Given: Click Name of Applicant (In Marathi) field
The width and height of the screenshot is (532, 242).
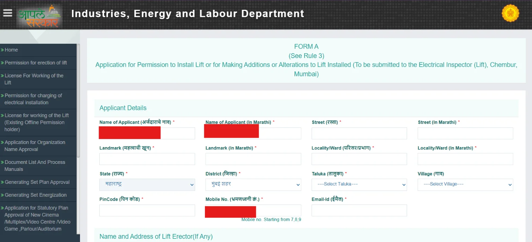Looking at the screenshot, I should pos(253,133).
